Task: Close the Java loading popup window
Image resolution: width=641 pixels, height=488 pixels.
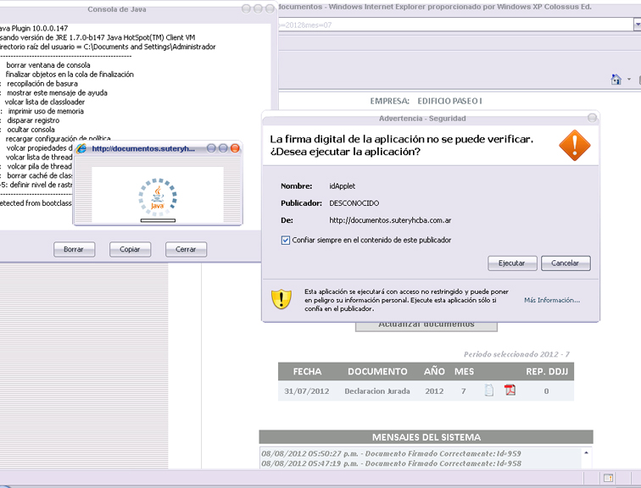Action: pyautogui.click(x=236, y=148)
